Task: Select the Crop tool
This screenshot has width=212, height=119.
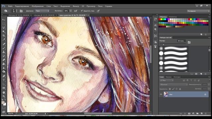Action: pos(4,36)
